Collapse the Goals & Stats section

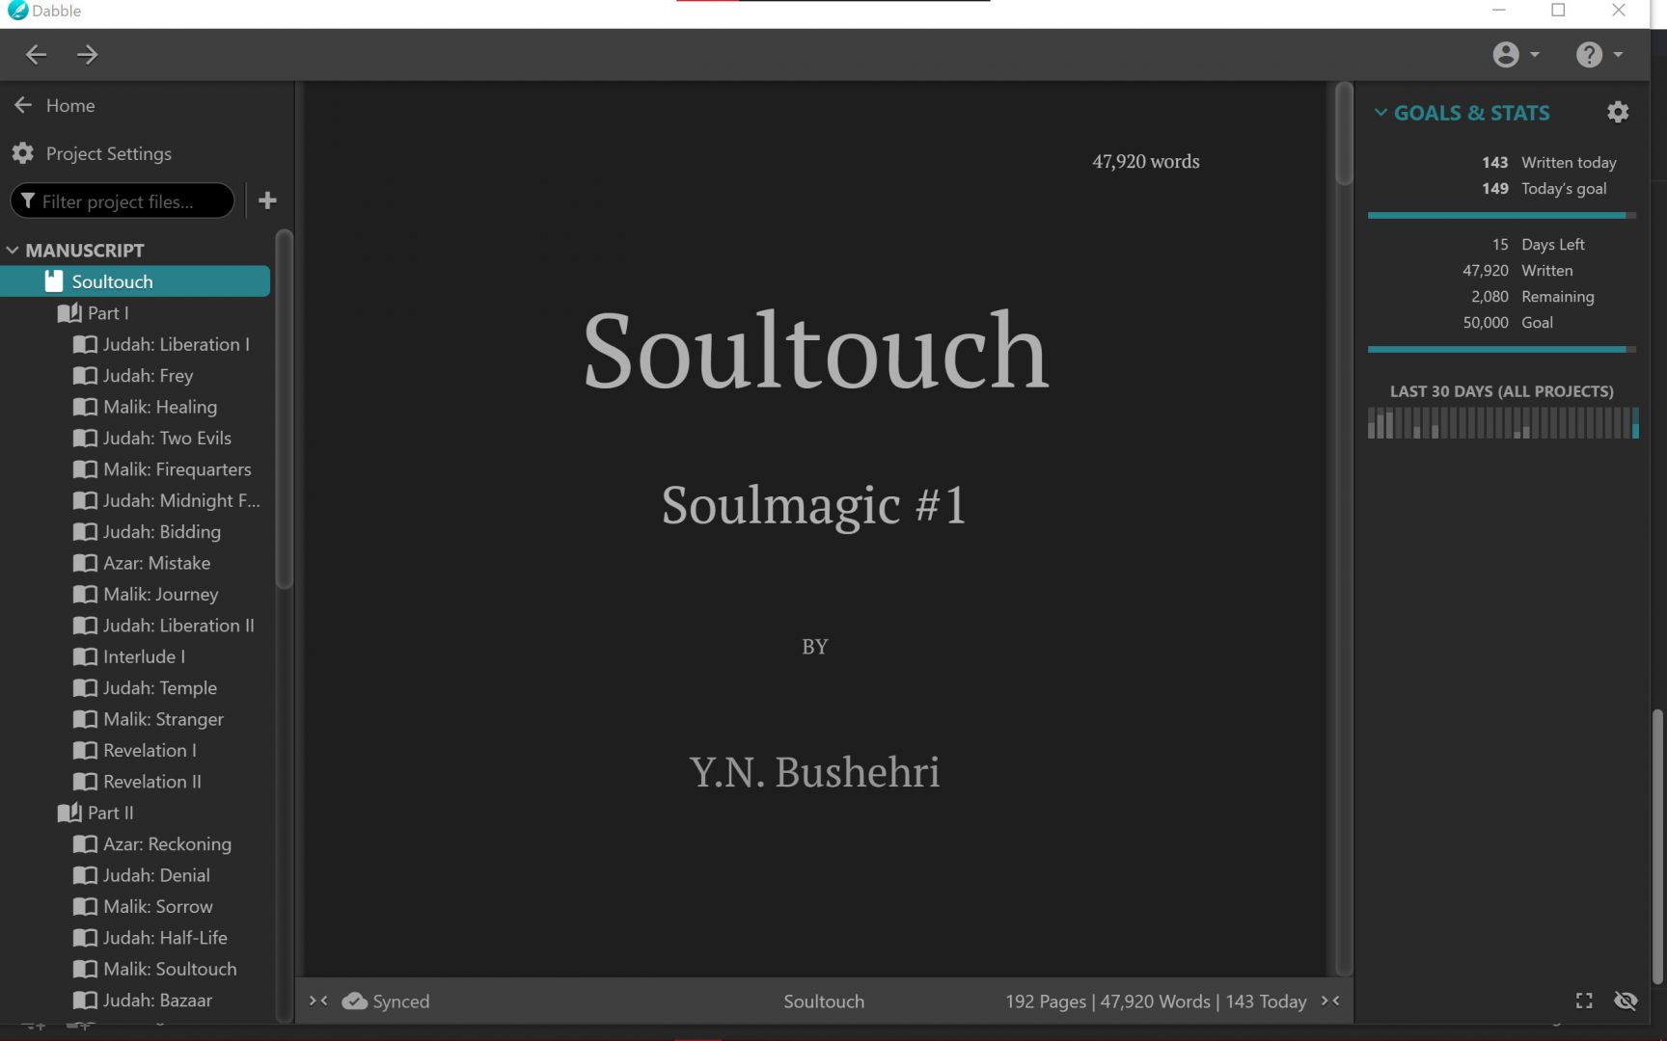coord(1380,113)
